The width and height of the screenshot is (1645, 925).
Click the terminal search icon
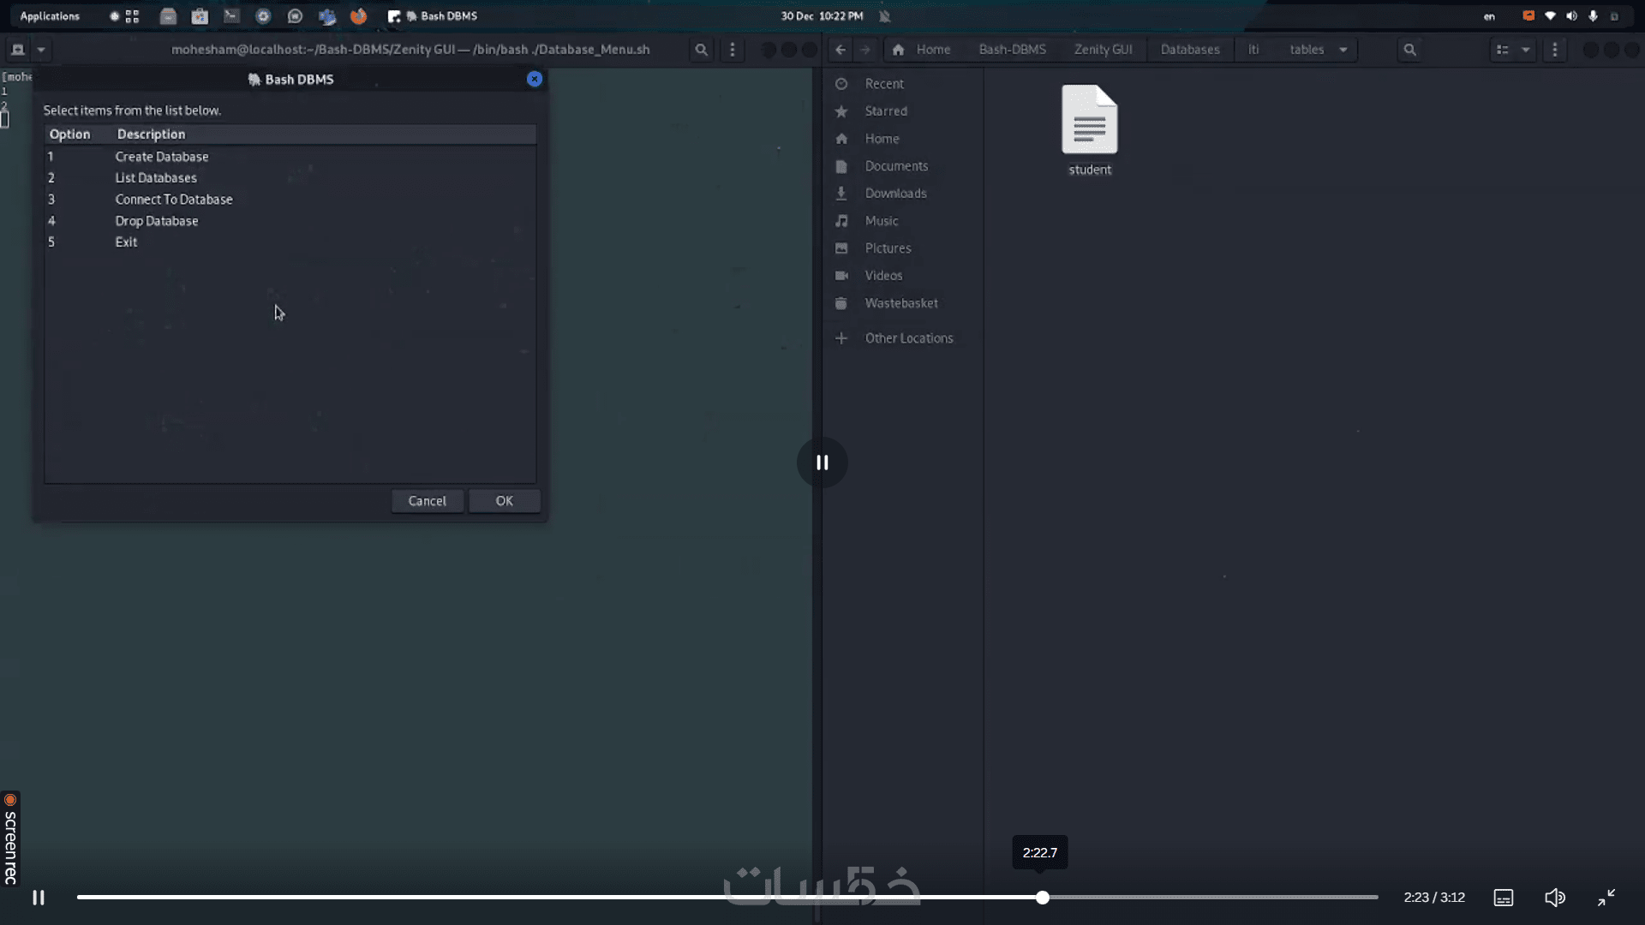[x=701, y=50]
